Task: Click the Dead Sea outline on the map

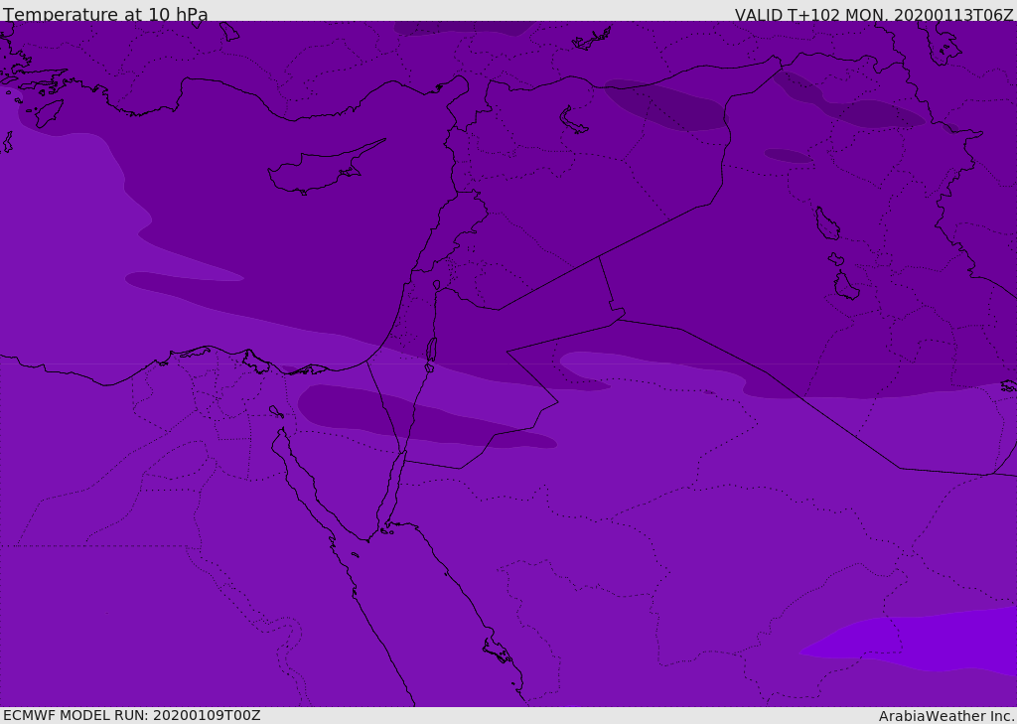Action: (431, 349)
